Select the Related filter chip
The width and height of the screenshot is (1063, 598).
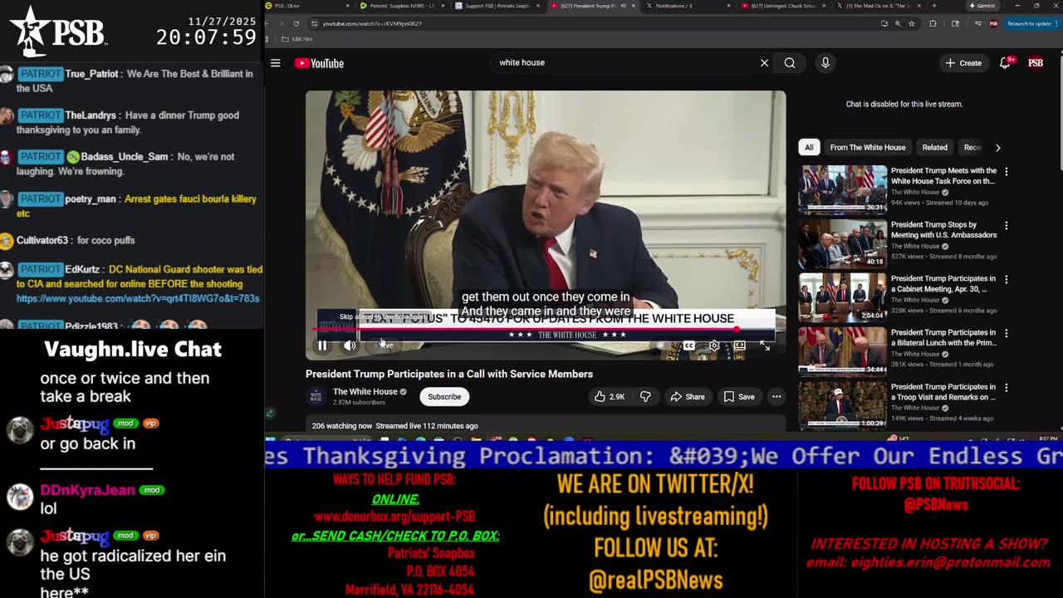[x=934, y=147]
